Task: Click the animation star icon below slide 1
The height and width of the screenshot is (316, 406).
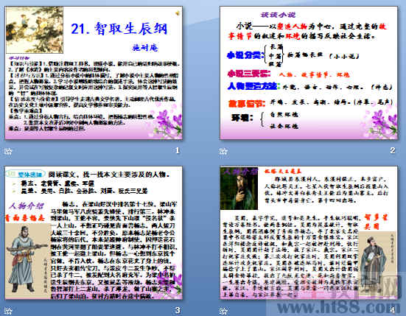Action: click(8, 151)
